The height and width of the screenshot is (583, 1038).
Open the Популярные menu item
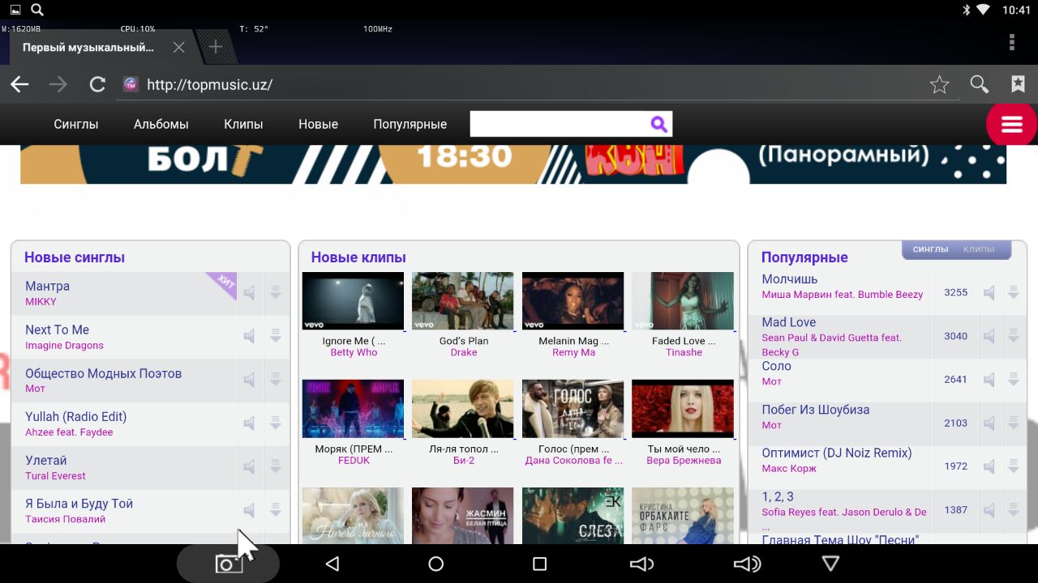410,125
